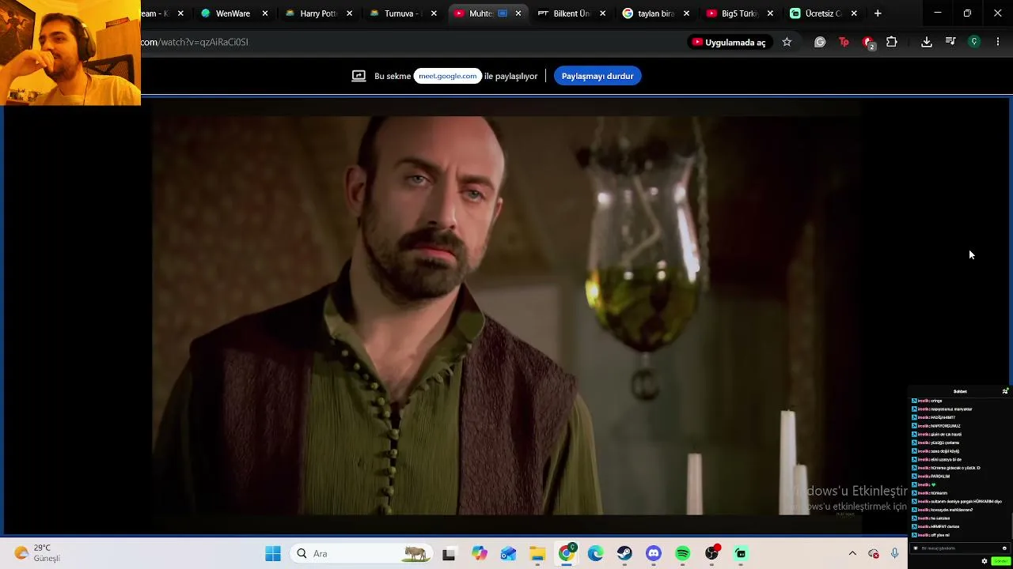
Task: Close the Harry Potter tab
Action: click(349, 13)
